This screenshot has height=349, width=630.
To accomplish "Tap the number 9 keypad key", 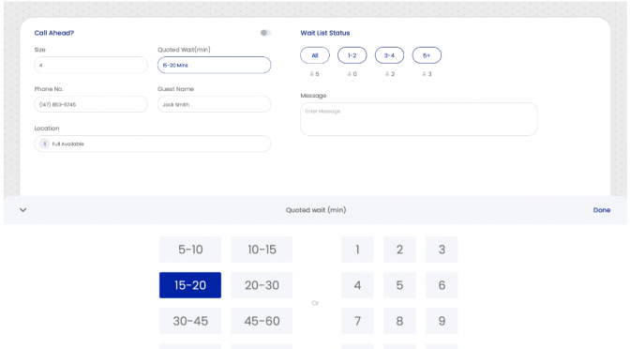I will [x=442, y=321].
